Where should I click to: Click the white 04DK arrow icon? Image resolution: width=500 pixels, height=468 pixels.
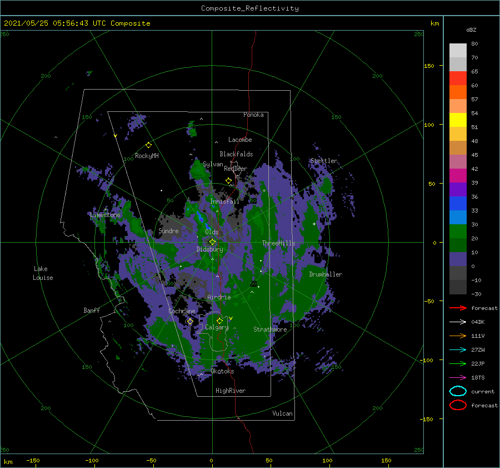coord(458,322)
